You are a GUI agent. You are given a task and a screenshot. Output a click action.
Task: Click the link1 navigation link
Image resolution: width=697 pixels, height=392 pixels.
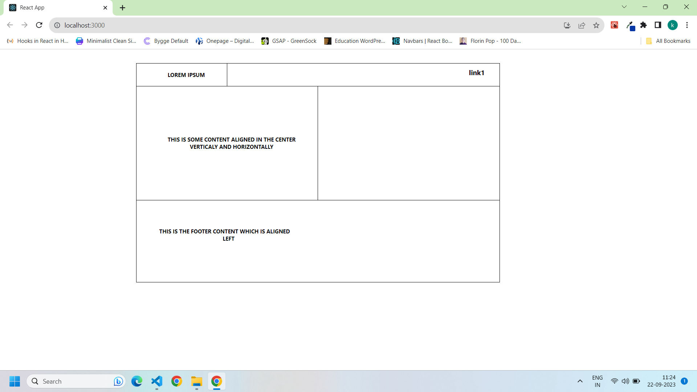(476, 73)
